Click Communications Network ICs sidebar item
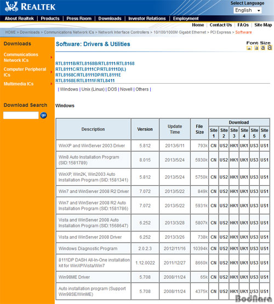Screen dimensions: 274x304 click(21, 58)
